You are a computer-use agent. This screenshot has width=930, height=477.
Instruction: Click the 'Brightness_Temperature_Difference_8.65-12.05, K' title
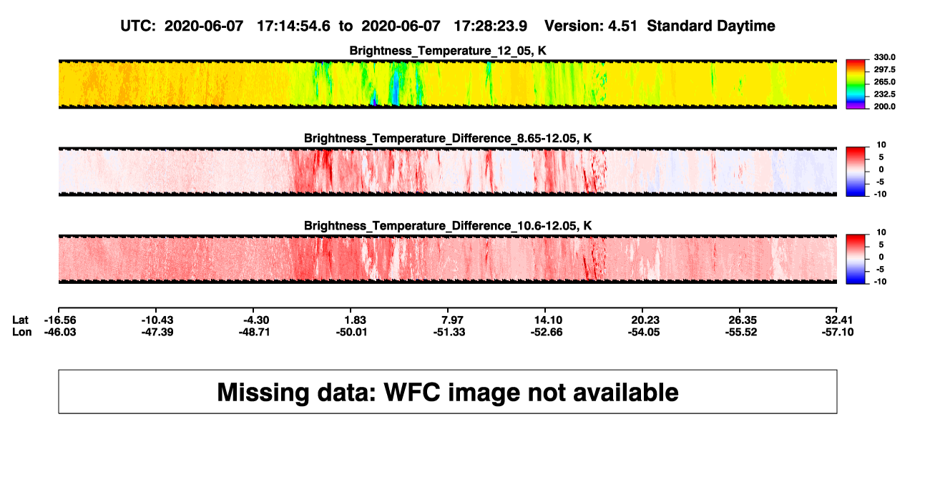(x=448, y=138)
